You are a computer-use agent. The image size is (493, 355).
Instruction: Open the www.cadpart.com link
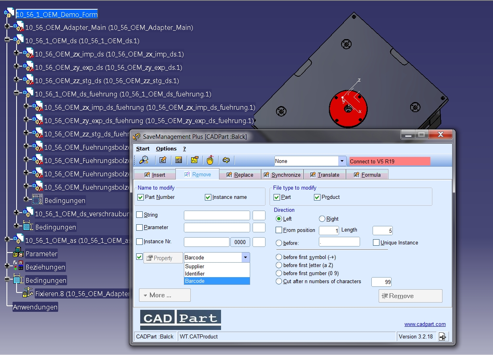coord(425,324)
